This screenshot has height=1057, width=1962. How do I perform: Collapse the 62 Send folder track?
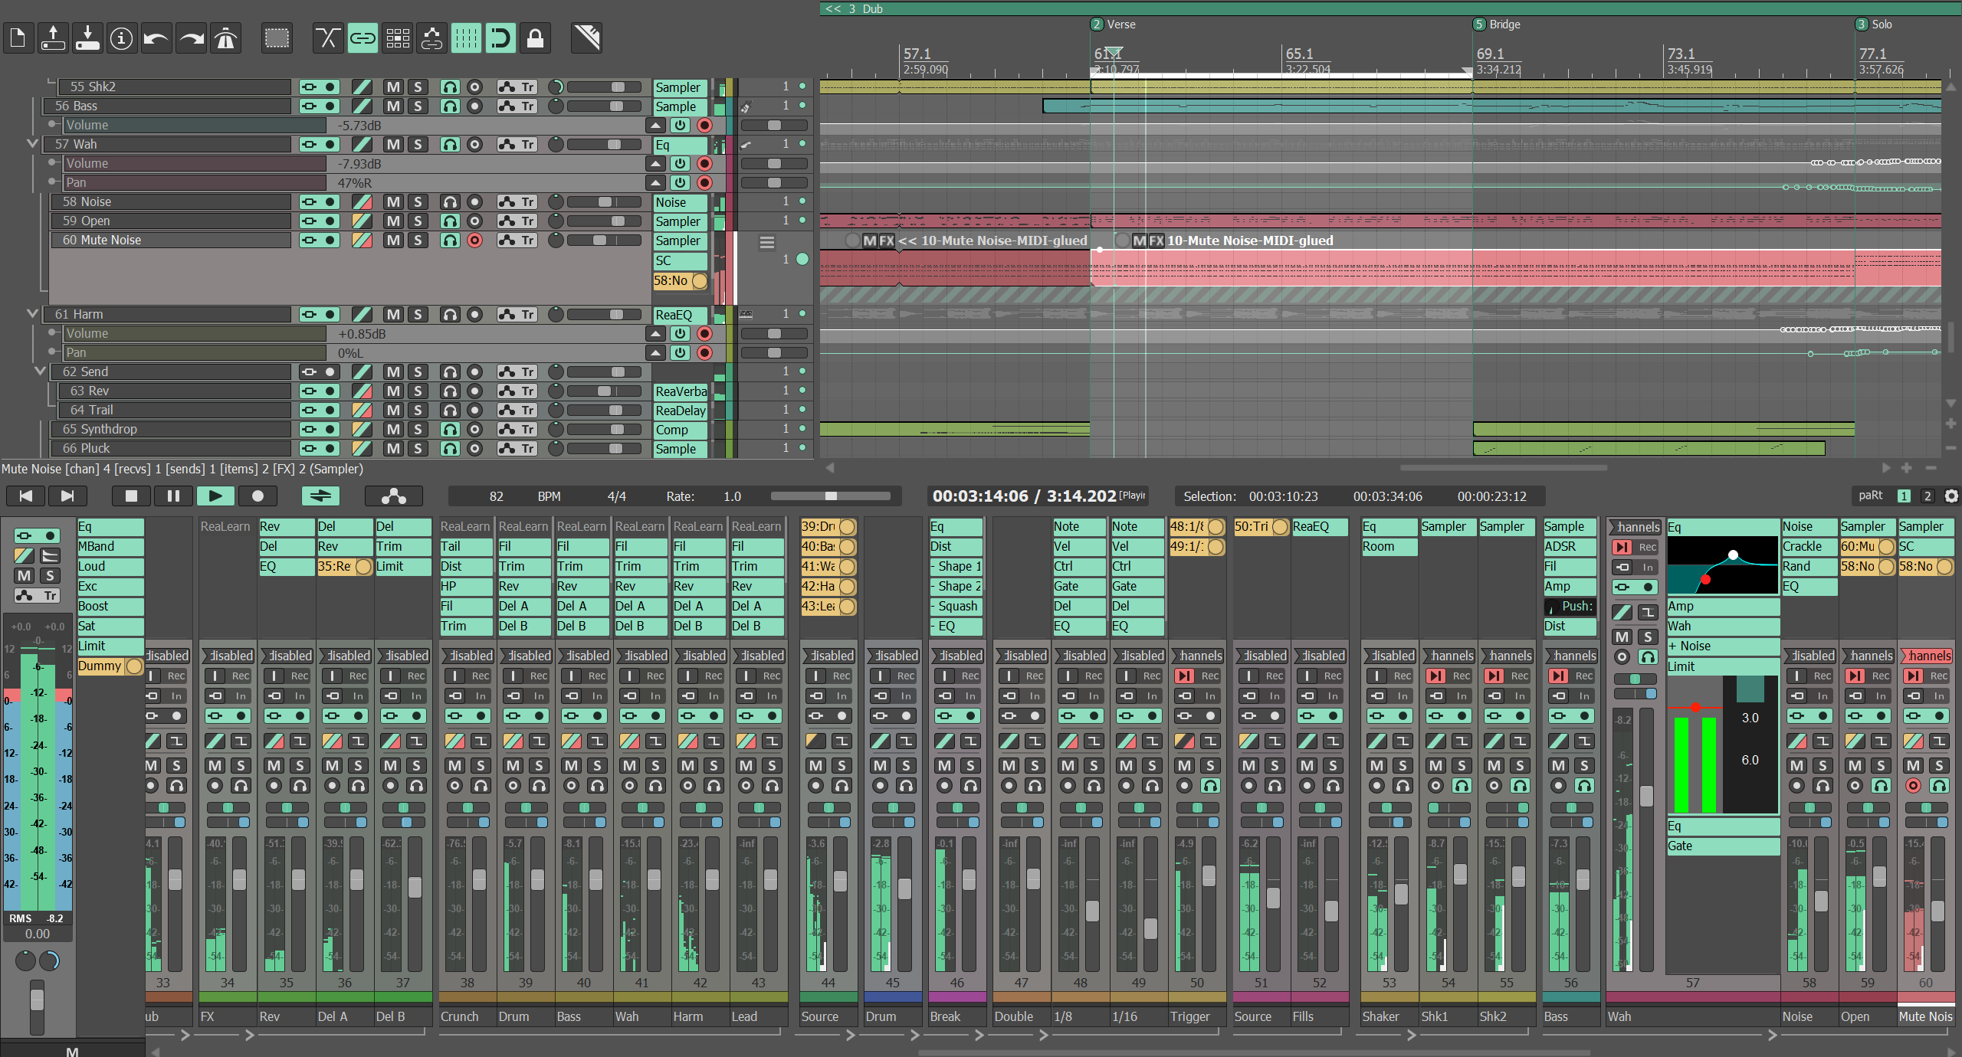(x=40, y=371)
